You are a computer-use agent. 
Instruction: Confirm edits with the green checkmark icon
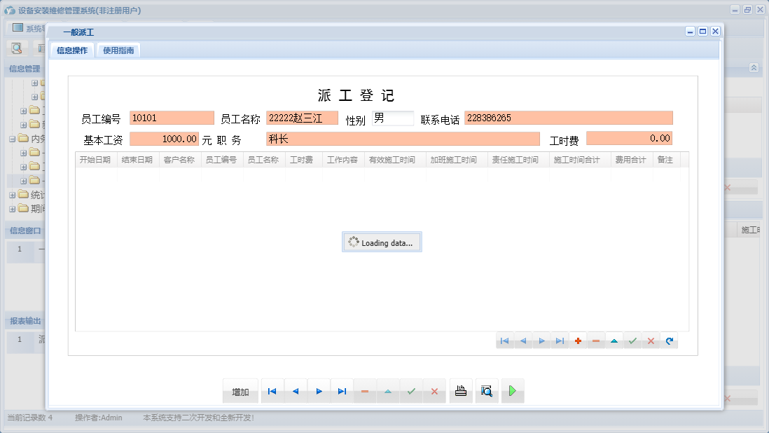632,340
